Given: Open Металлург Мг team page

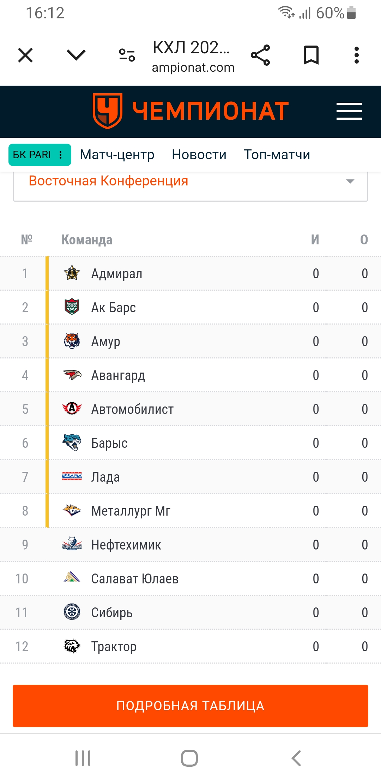Looking at the screenshot, I should click(x=131, y=511).
